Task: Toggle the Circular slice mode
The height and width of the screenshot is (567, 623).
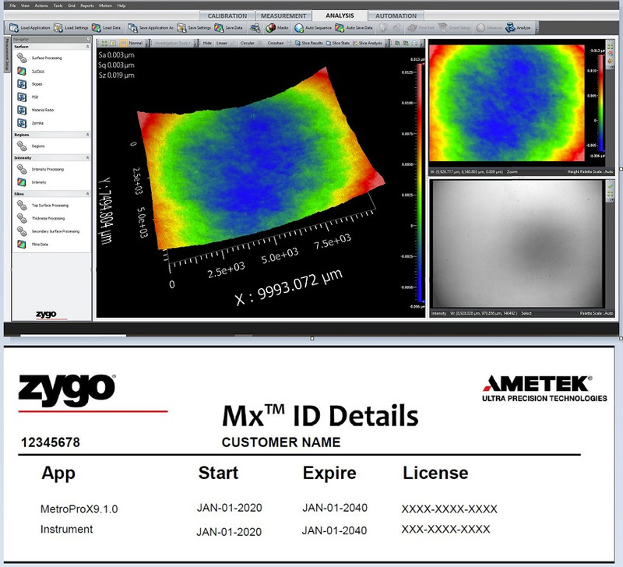Action: [x=247, y=43]
